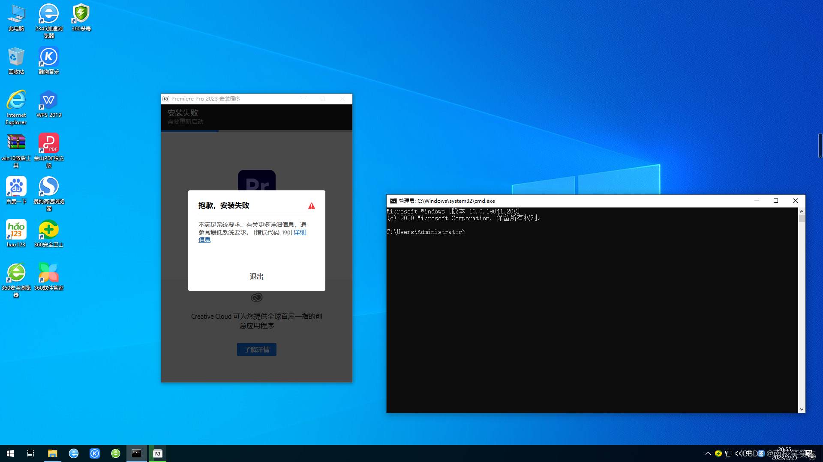
Task: Click the cmd window title bar icon
Action: pos(393,201)
